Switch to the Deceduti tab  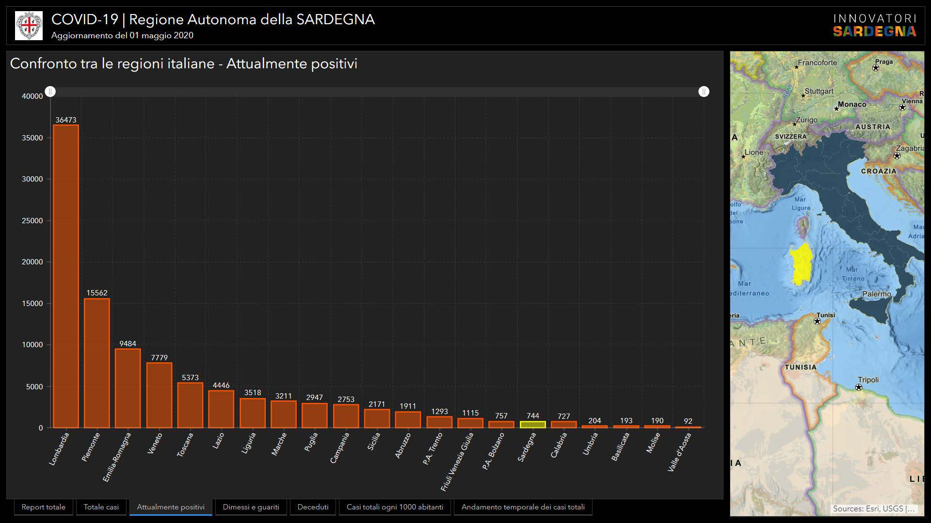[x=313, y=507]
